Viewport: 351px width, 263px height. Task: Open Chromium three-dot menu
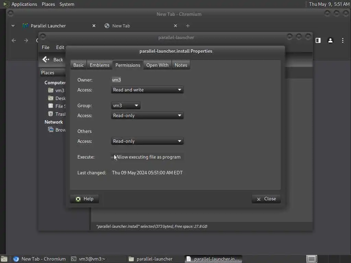(343, 40)
